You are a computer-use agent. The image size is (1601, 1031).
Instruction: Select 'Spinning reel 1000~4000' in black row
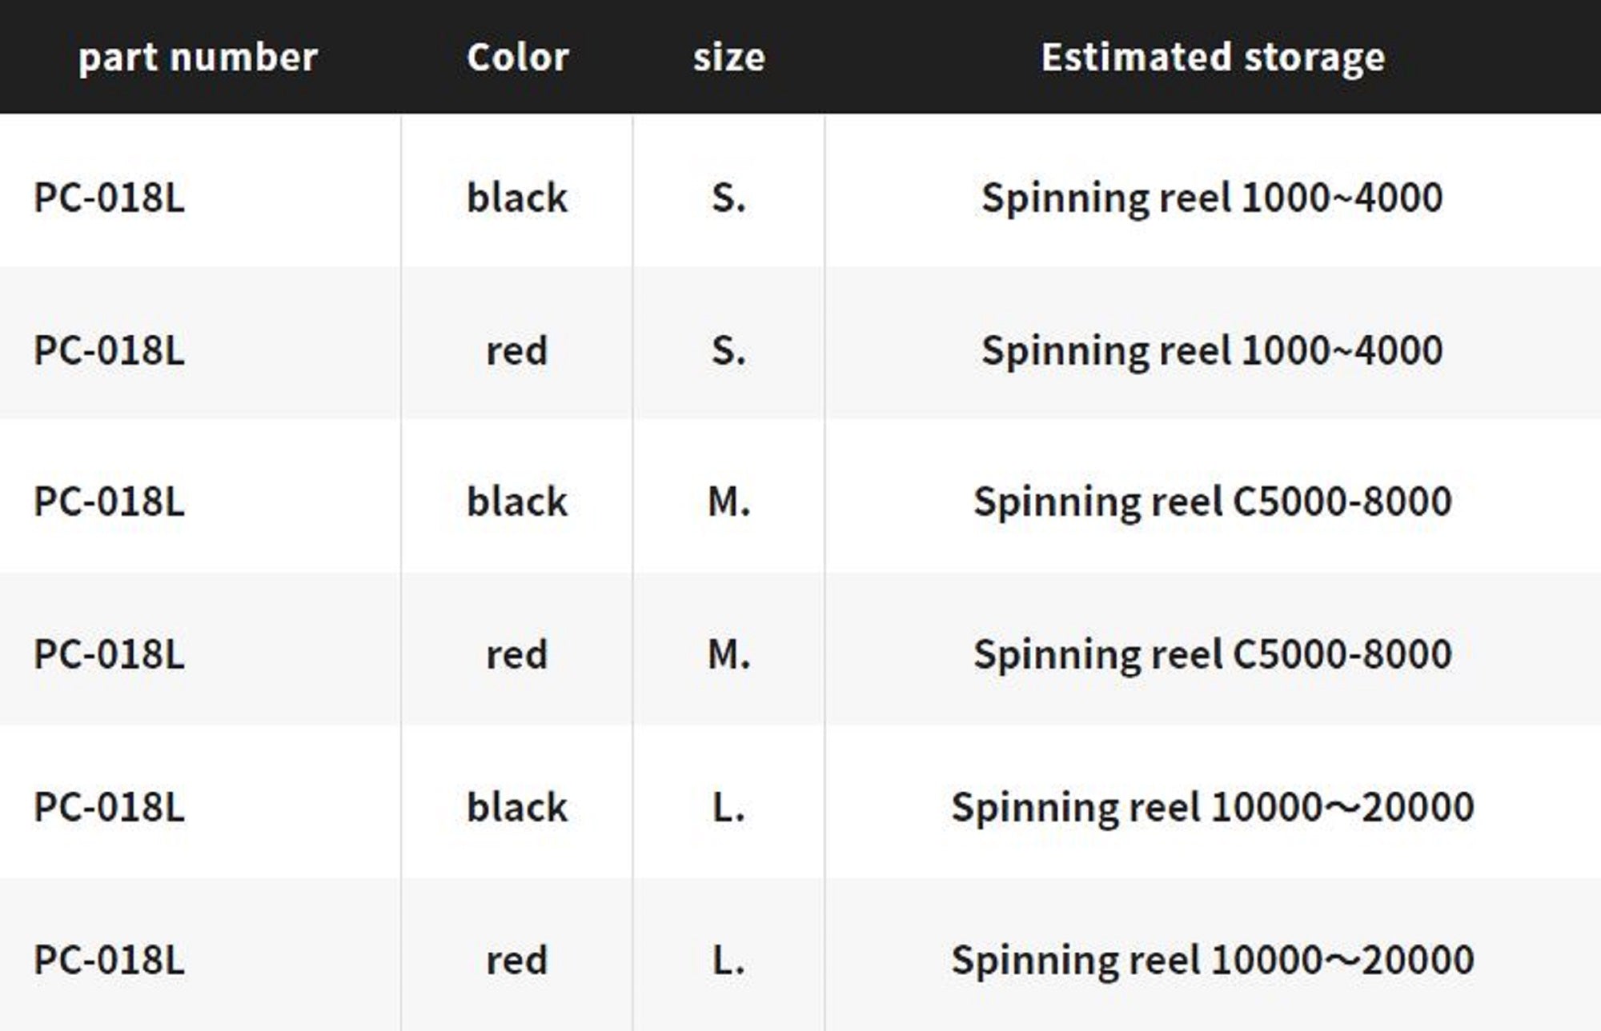click(x=1212, y=198)
